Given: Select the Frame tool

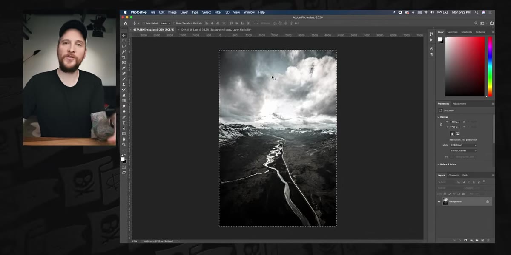Looking at the screenshot, I should click(124, 63).
